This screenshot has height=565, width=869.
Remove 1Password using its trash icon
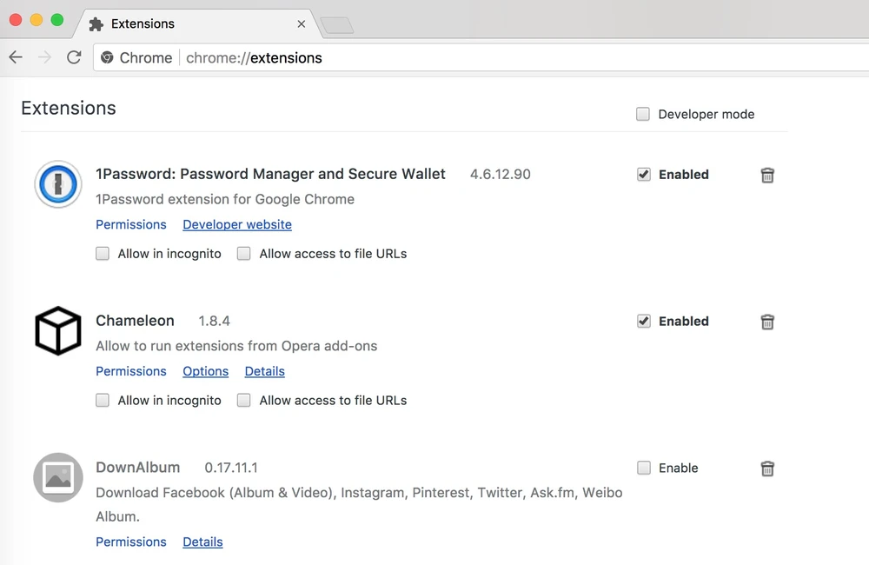coord(767,175)
